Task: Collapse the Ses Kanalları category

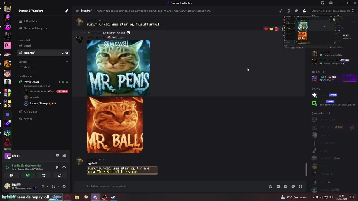Action: [27, 76]
